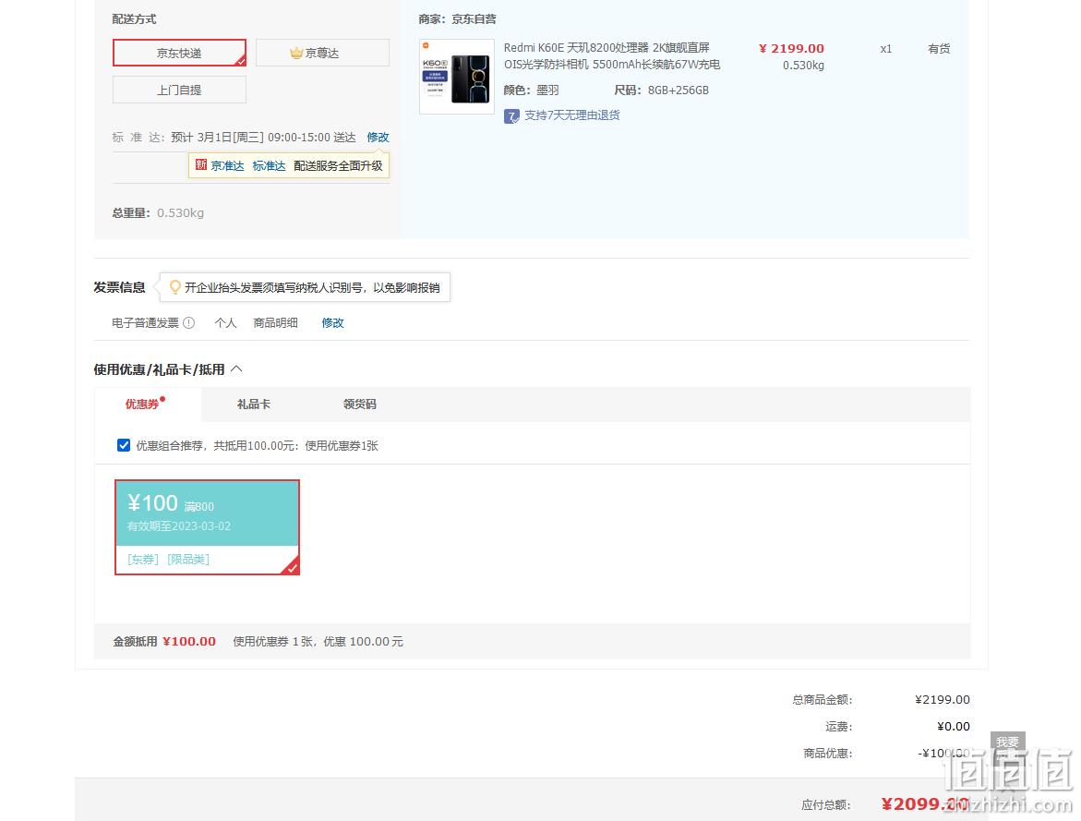Switch to the 礼品卡 tab
The image size is (1081, 821).
click(254, 404)
